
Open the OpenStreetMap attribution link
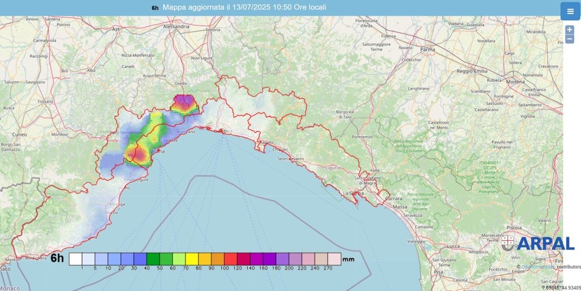click(x=538, y=267)
